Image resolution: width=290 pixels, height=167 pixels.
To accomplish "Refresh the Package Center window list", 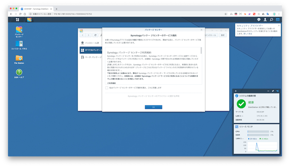I will (95, 35).
